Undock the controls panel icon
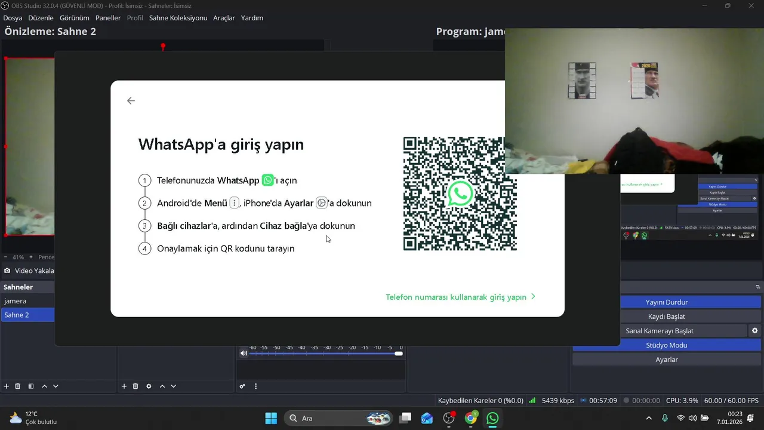764x430 pixels. 757,287
